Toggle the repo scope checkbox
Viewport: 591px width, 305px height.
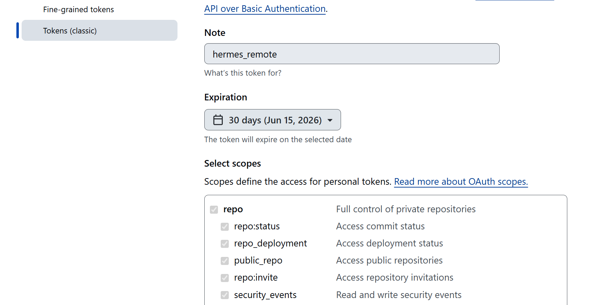[x=214, y=209]
